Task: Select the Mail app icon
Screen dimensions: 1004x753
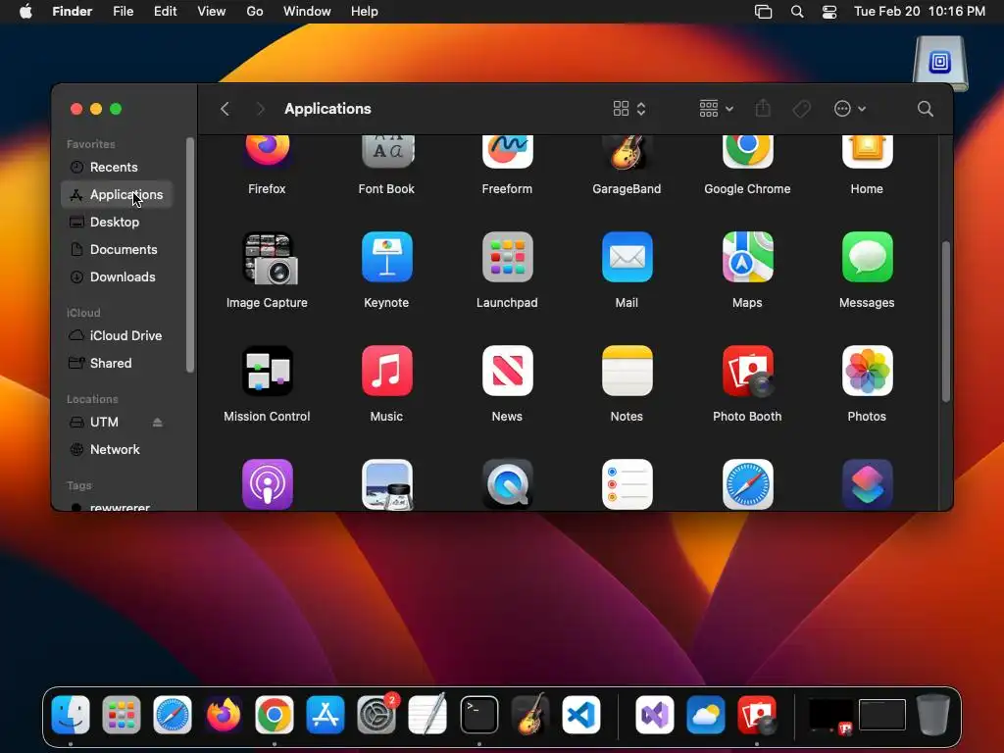Action: point(627,257)
